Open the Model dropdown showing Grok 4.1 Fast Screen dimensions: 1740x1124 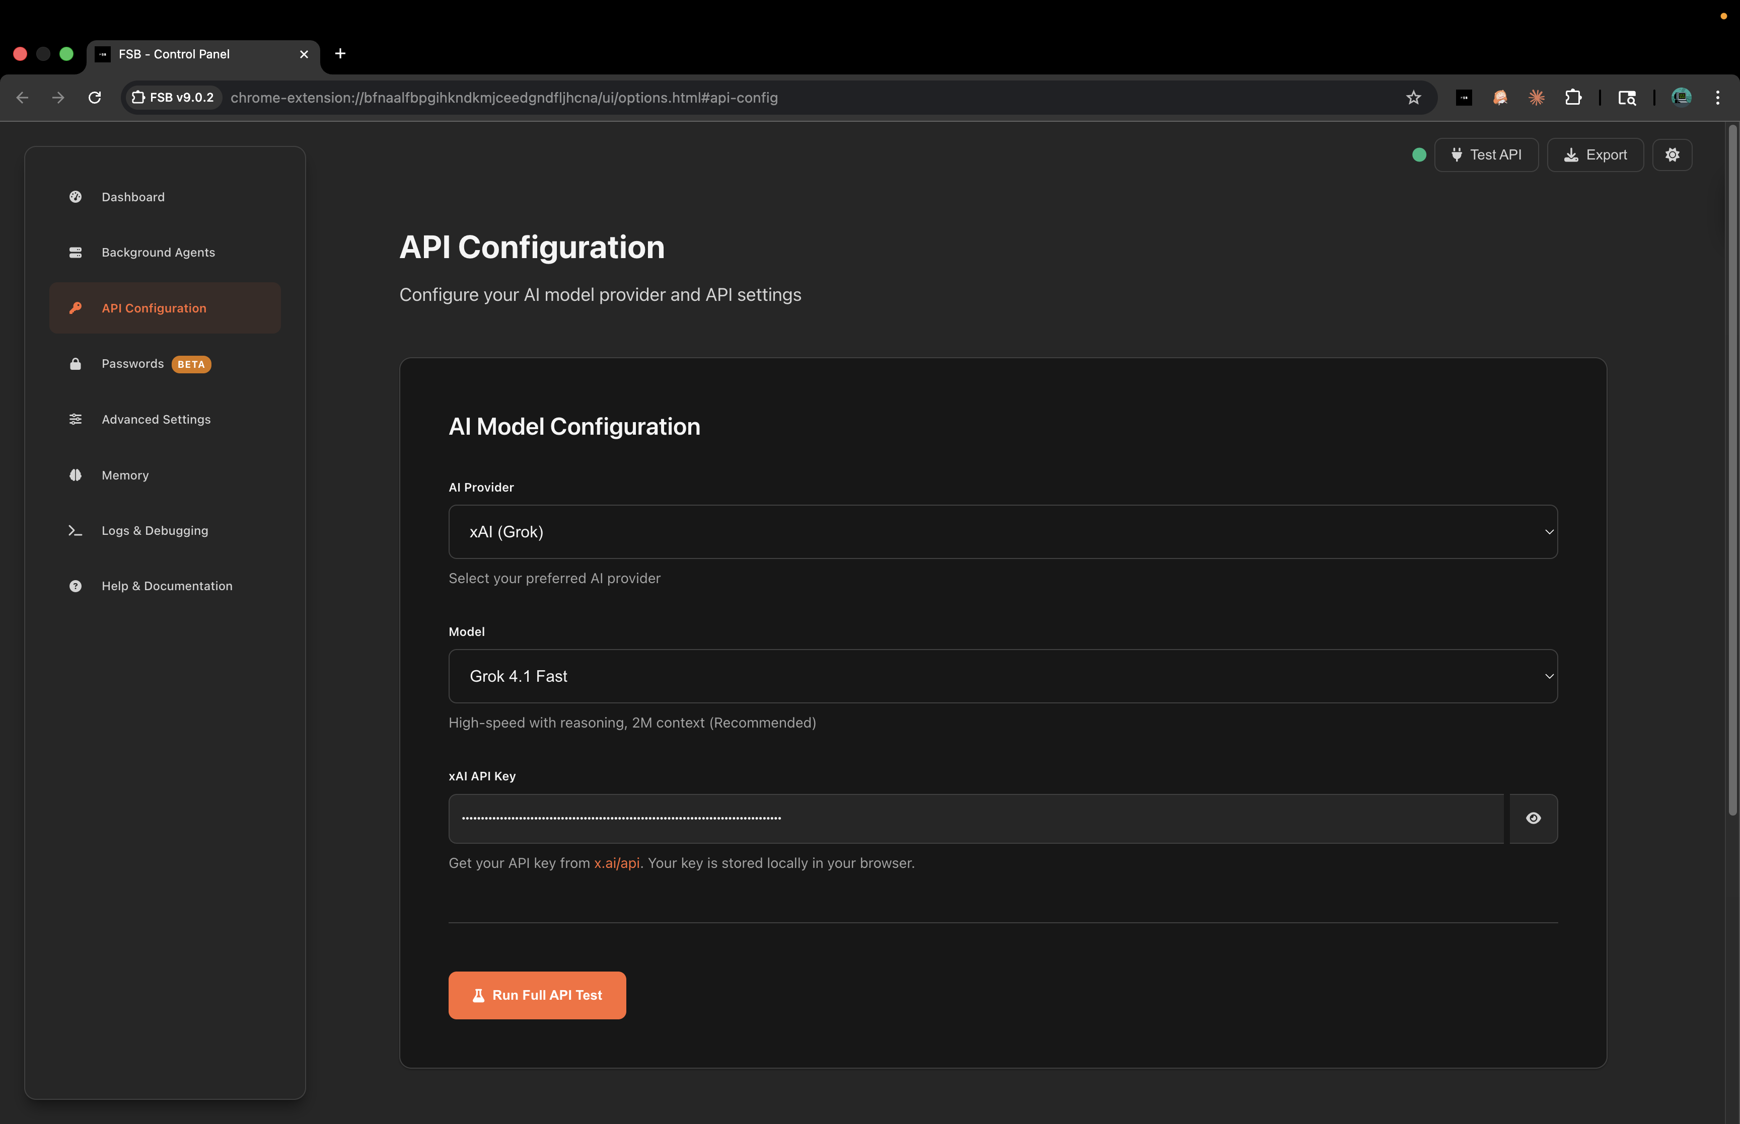[1002, 677]
